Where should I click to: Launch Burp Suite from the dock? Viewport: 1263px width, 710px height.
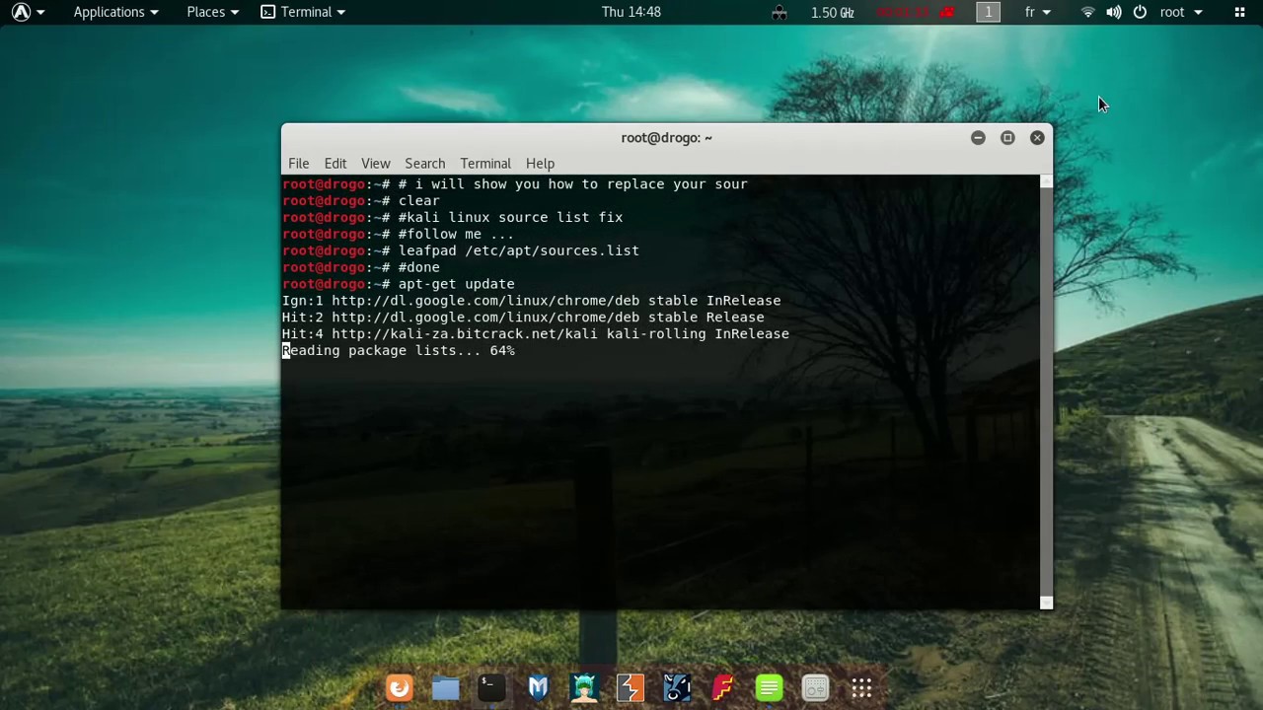click(631, 687)
